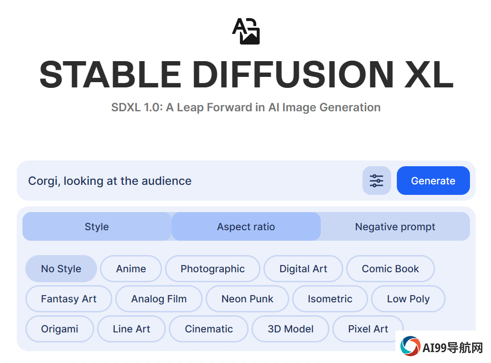This screenshot has height=363, width=491.
Task: Select the Digital Art style
Action: coord(303,269)
